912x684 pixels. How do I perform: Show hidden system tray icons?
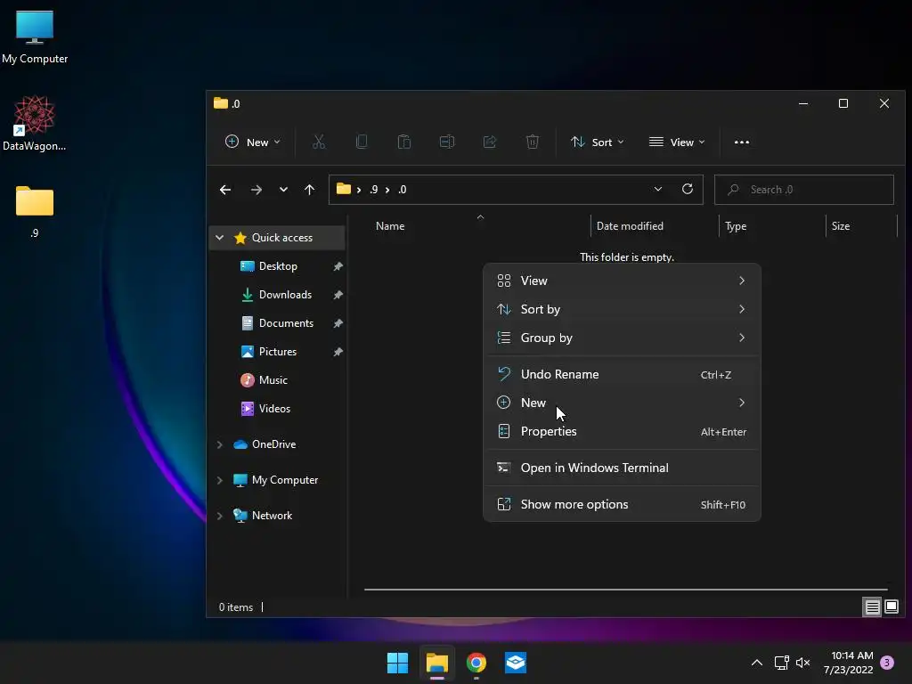[757, 663]
